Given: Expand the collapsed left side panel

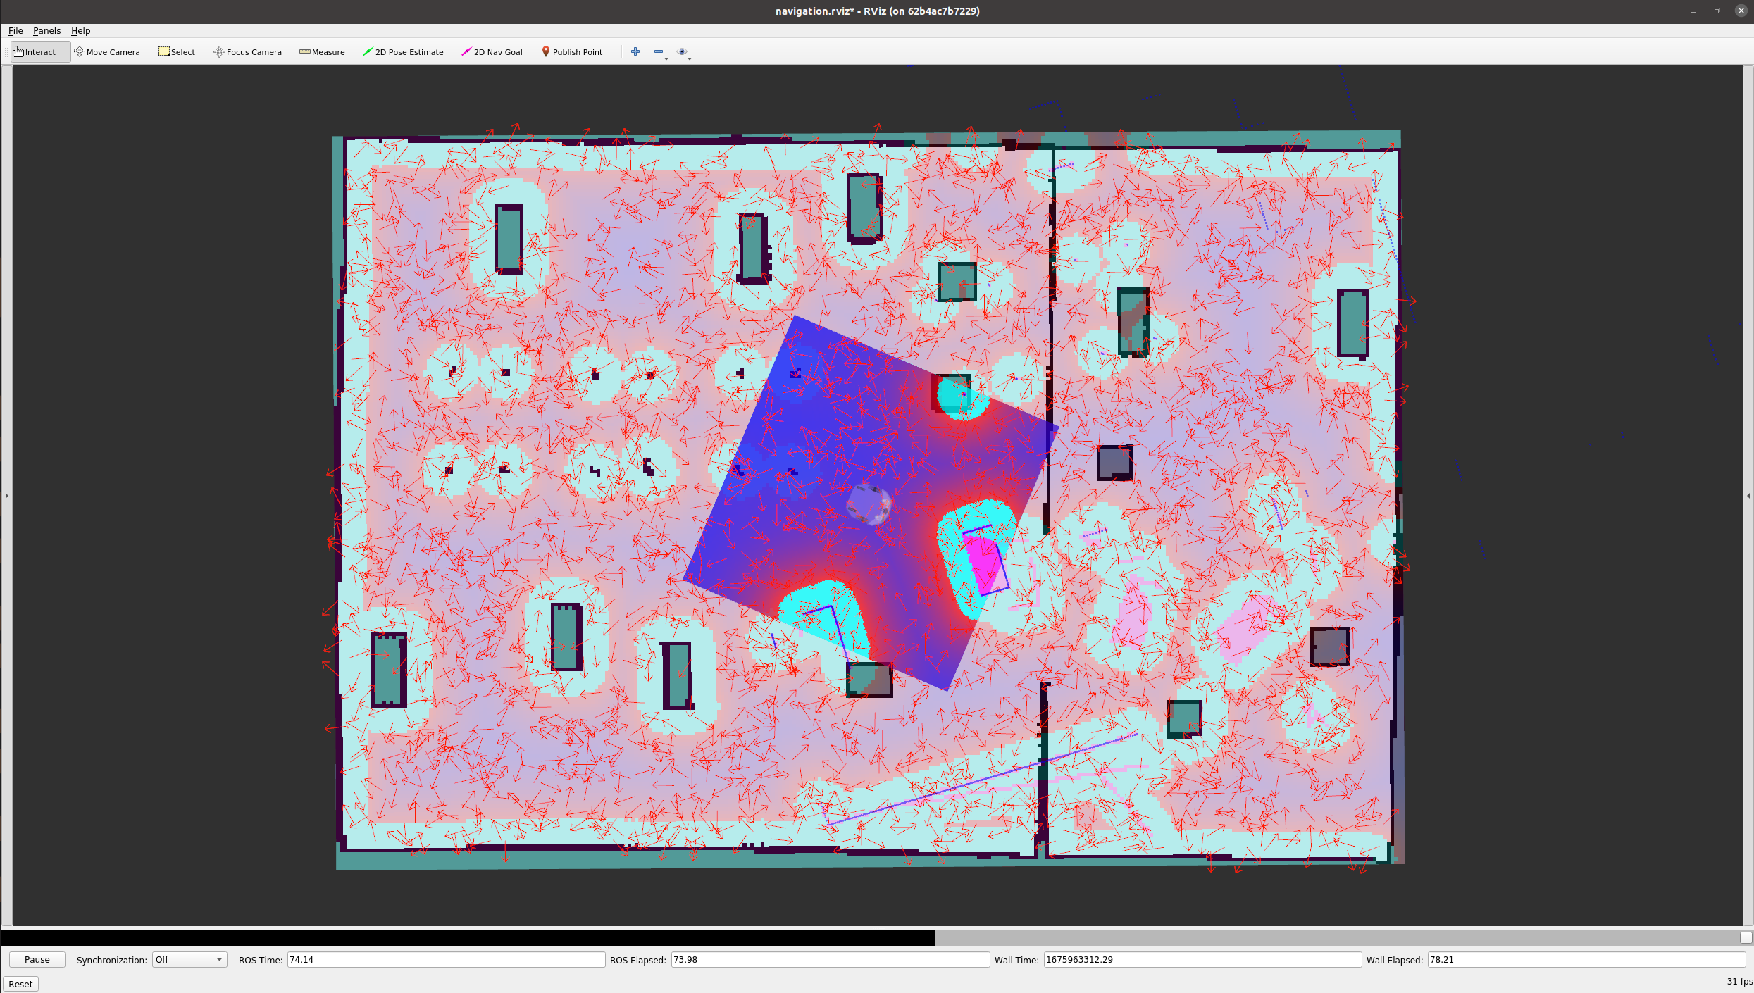Looking at the screenshot, I should pyautogui.click(x=6, y=496).
